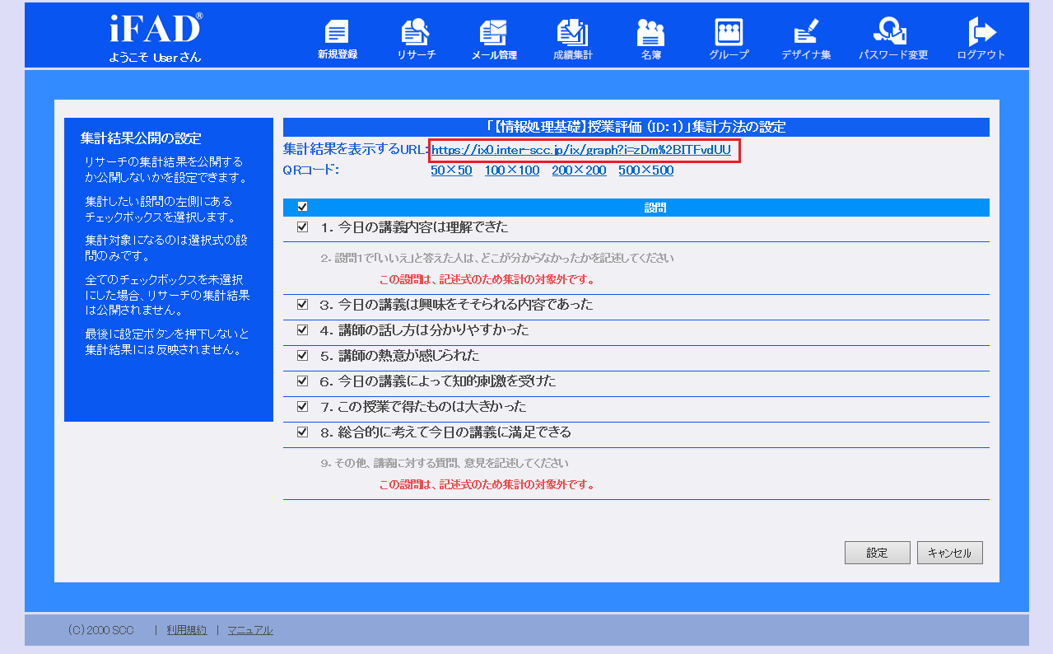Click the 集計結果公開の設定 sidebar heading

141,138
